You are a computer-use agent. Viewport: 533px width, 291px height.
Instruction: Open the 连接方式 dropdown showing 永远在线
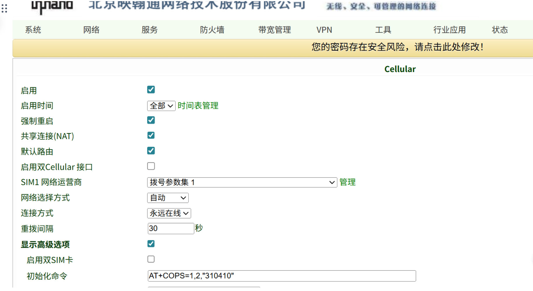pos(169,213)
